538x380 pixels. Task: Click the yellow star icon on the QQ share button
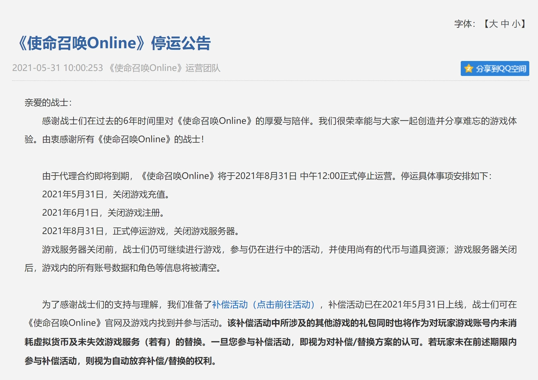tap(469, 68)
